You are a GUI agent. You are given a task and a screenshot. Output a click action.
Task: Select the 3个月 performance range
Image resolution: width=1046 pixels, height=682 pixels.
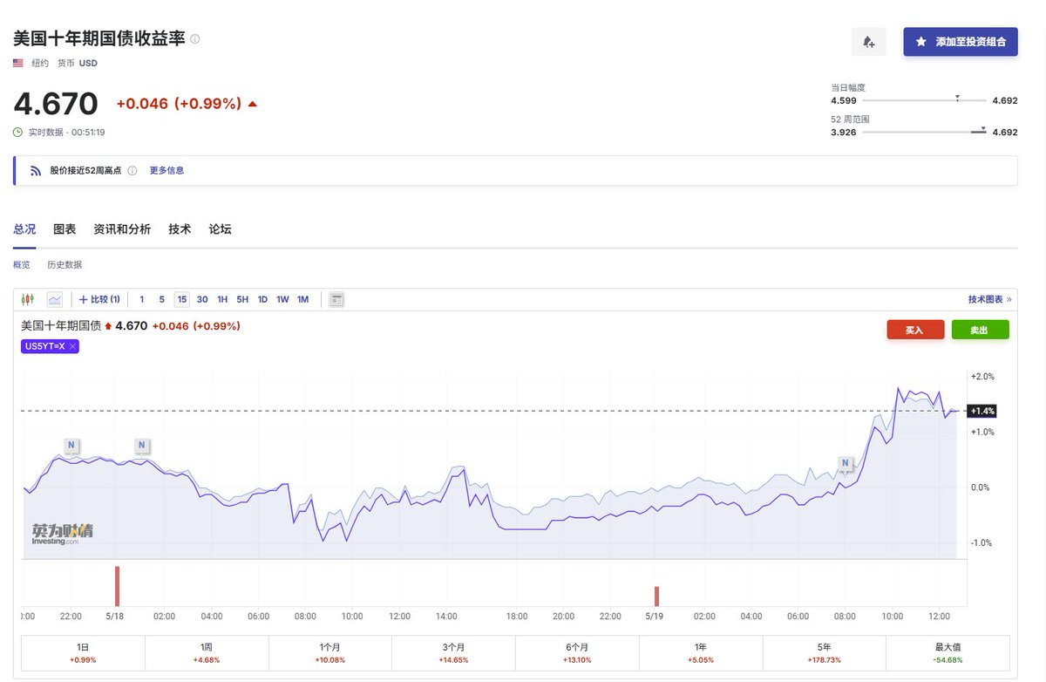[453, 652]
